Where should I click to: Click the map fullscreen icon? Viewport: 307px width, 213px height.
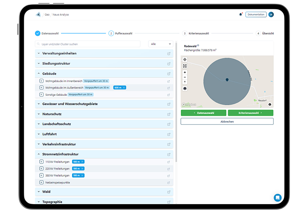coord(185,66)
